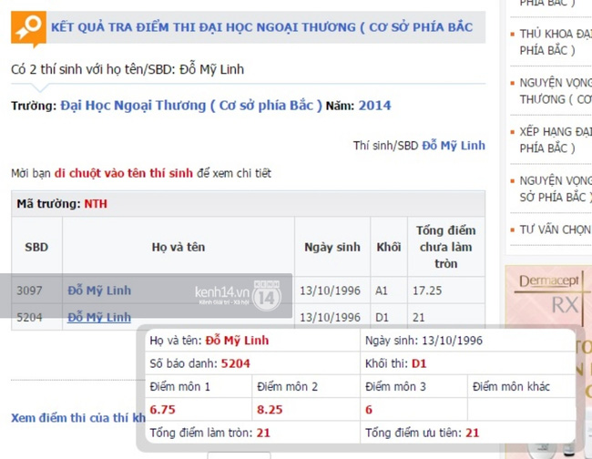Click Đỗ Mỹ Linh beside Thí sinh/SBD

[x=453, y=146]
